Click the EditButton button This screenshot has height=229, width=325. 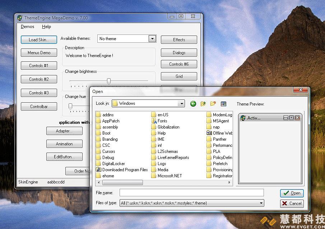(x=64, y=156)
